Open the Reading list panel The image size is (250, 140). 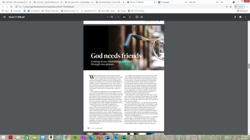tap(243, 11)
